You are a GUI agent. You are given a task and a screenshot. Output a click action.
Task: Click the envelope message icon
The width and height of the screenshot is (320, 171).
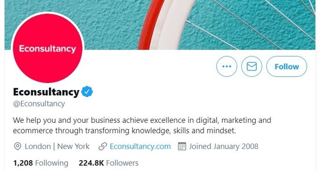tap(252, 66)
